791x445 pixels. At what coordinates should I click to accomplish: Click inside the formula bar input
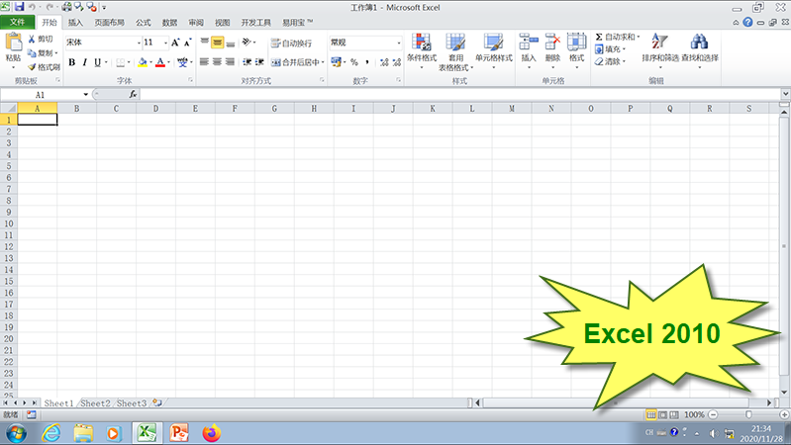click(x=460, y=94)
